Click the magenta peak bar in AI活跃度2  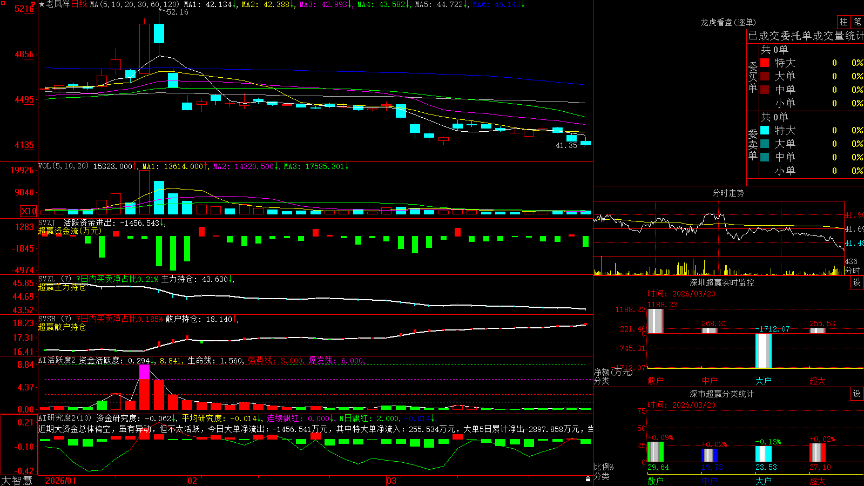pos(144,372)
